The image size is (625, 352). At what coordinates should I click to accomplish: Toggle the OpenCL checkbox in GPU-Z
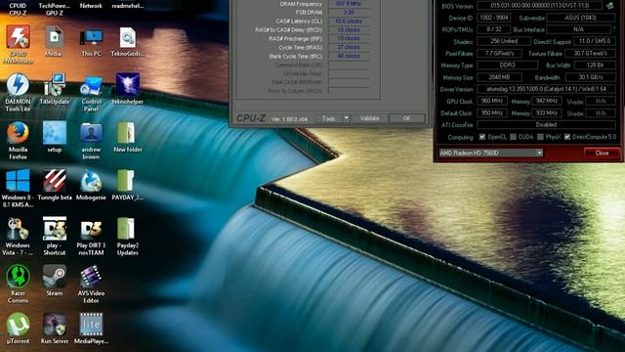point(481,137)
